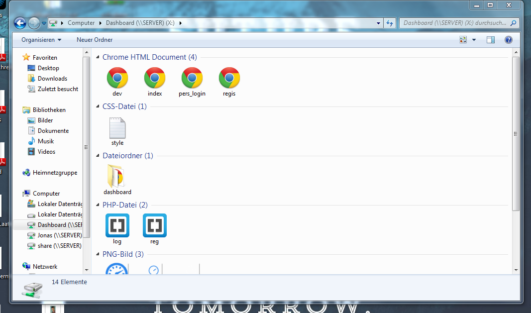Toggle the preview pane button
This screenshot has width=531, height=313.
pyautogui.click(x=490, y=40)
